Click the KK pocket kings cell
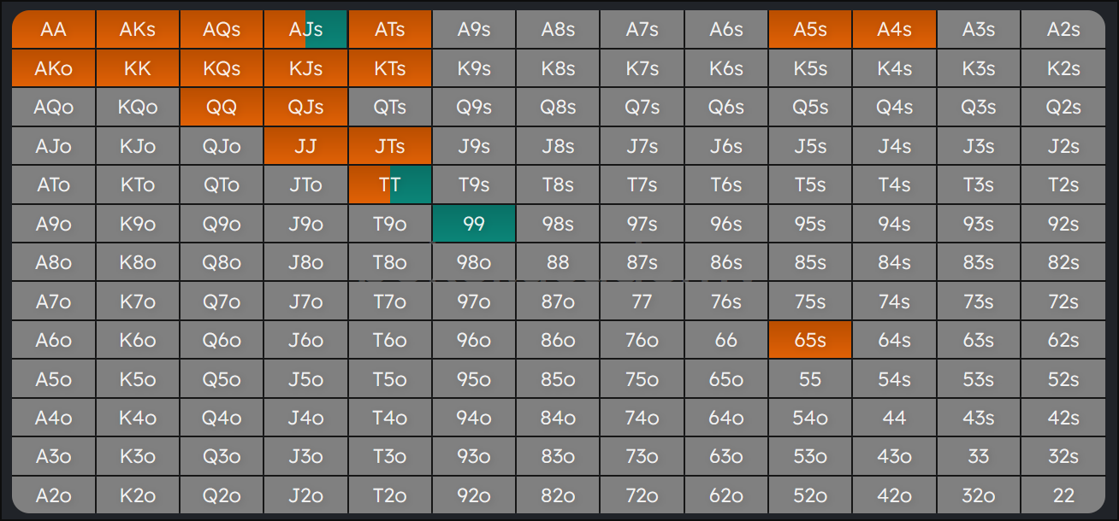Viewport: 1119px width, 521px height. click(x=138, y=69)
